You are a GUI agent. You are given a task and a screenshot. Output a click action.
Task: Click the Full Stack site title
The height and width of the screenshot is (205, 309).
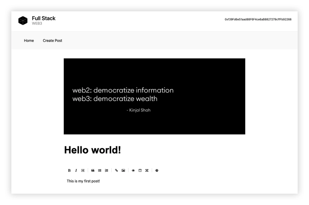pos(44,18)
